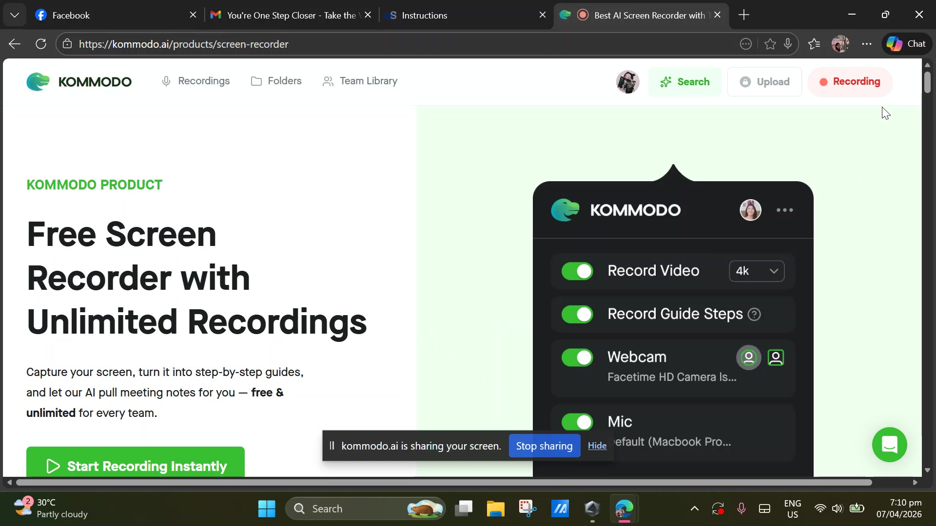Open Wi-Fi network settings in the tray
Screen dimensions: 936x526
click(x=820, y=509)
